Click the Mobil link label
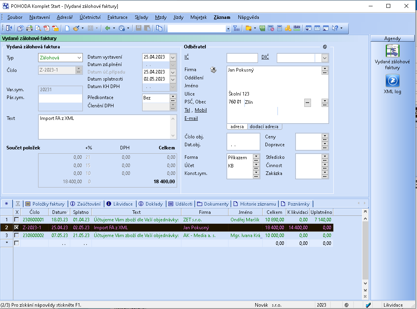Screen dimensions: 417x309 pyautogui.click(x=201, y=110)
